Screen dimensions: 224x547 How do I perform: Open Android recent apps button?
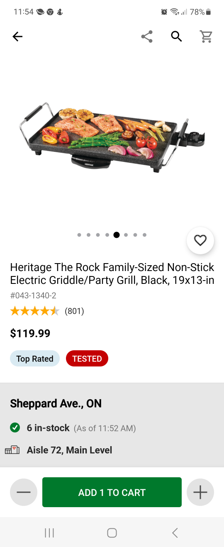click(x=49, y=533)
